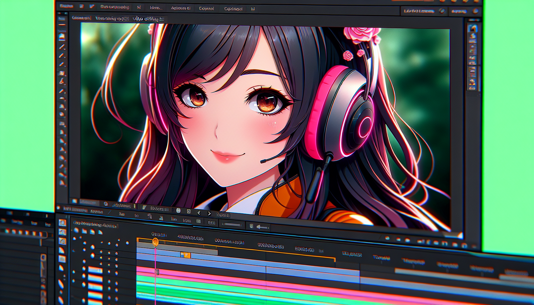Image resolution: width=534 pixels, height=305 pixels.
Task: Click the bottom icon in the right panel strip
Action: pos(472,88)
